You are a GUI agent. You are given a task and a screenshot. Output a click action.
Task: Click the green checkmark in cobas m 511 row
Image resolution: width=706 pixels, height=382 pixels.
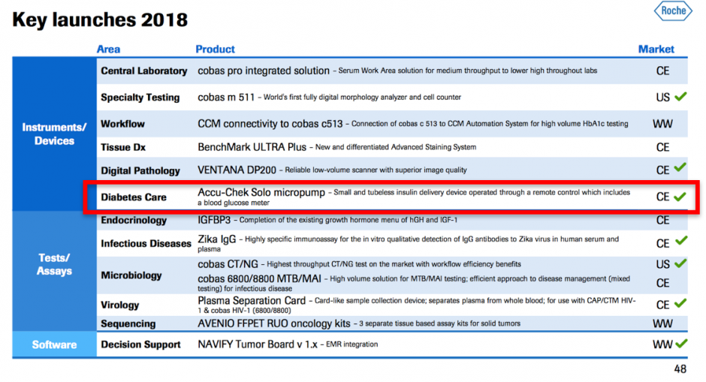pos(680,96)
